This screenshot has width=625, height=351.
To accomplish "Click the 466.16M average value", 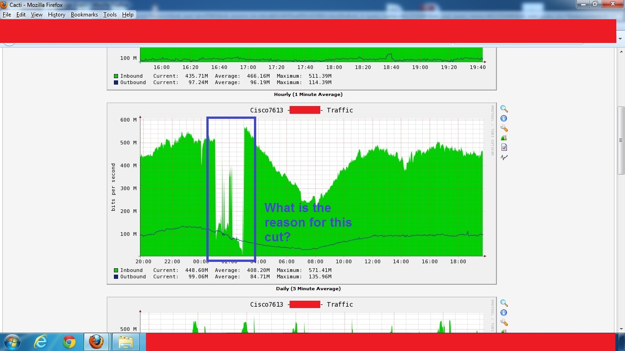I will point(257,76).
